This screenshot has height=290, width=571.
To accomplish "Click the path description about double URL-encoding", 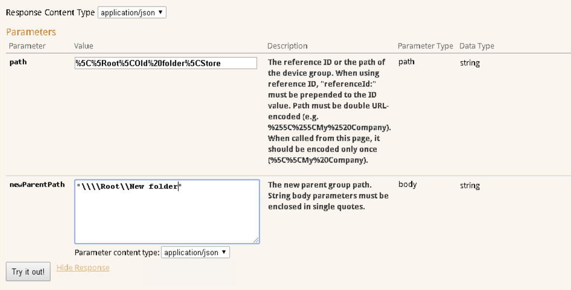I will pos(329,111).
